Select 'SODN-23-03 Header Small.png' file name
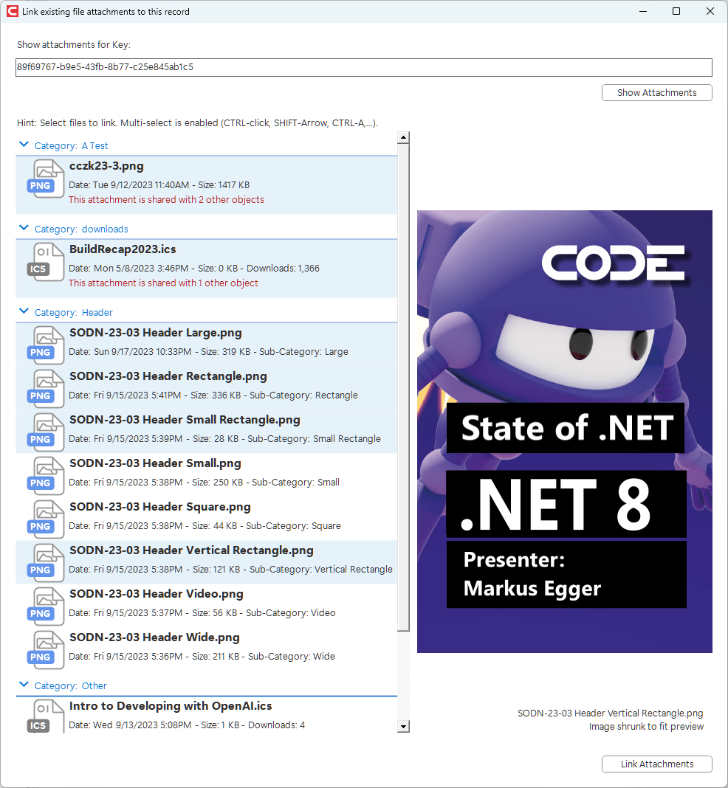This screenshot has height=788, width=728. [x=155, y=463]
